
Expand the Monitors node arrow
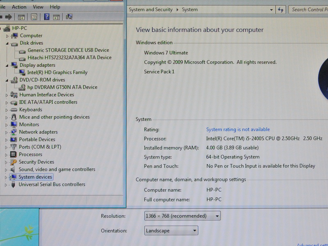coord(6,125)
